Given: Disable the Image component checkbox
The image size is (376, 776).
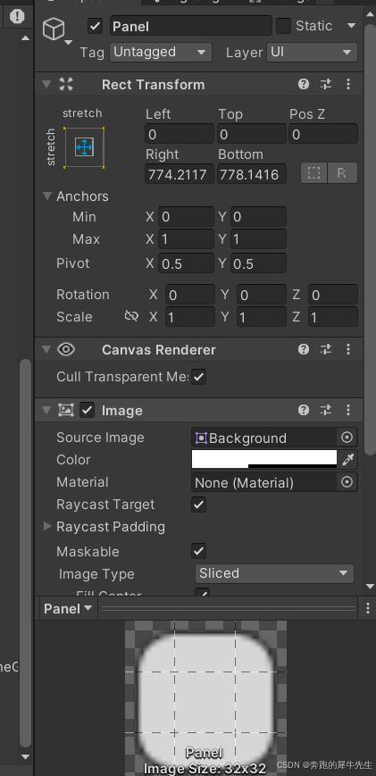Looking at the screenshot, I should click(x=87, y=410).
